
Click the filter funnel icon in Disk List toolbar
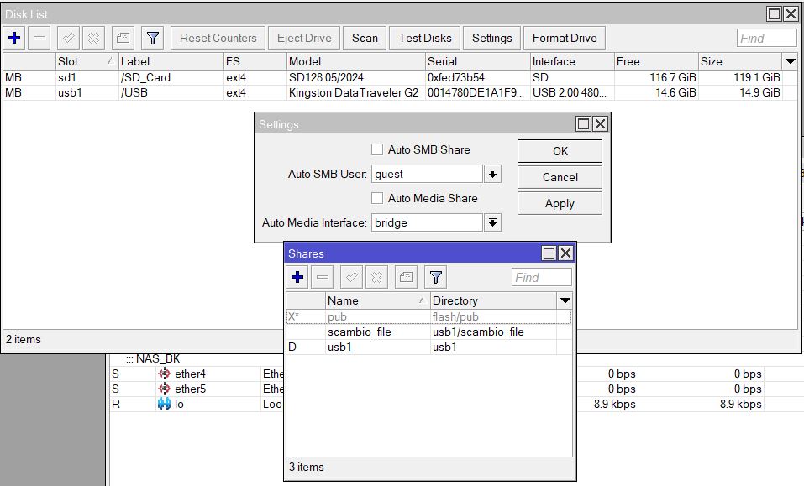tap(152, 38)
